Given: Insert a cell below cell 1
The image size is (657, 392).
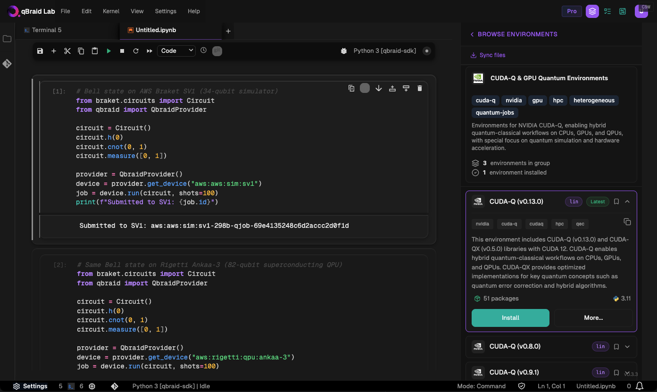Looking at the screenshot, I should point(406,88).
